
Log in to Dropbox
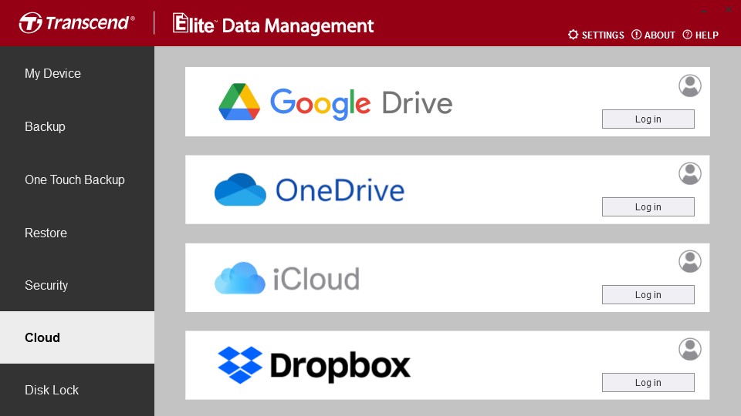(648, 383)
